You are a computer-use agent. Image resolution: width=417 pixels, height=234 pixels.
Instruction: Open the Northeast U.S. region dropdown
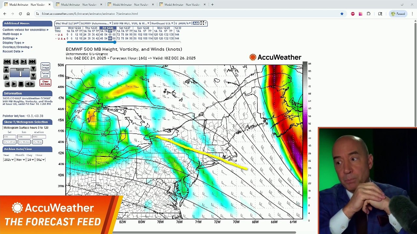pyautogui.click(x=162, y=23)
